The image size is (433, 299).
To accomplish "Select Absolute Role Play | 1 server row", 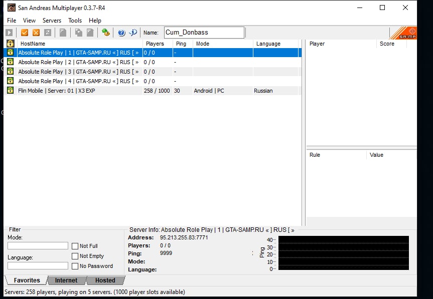I will pyautogui.click(x=153, y=53).
